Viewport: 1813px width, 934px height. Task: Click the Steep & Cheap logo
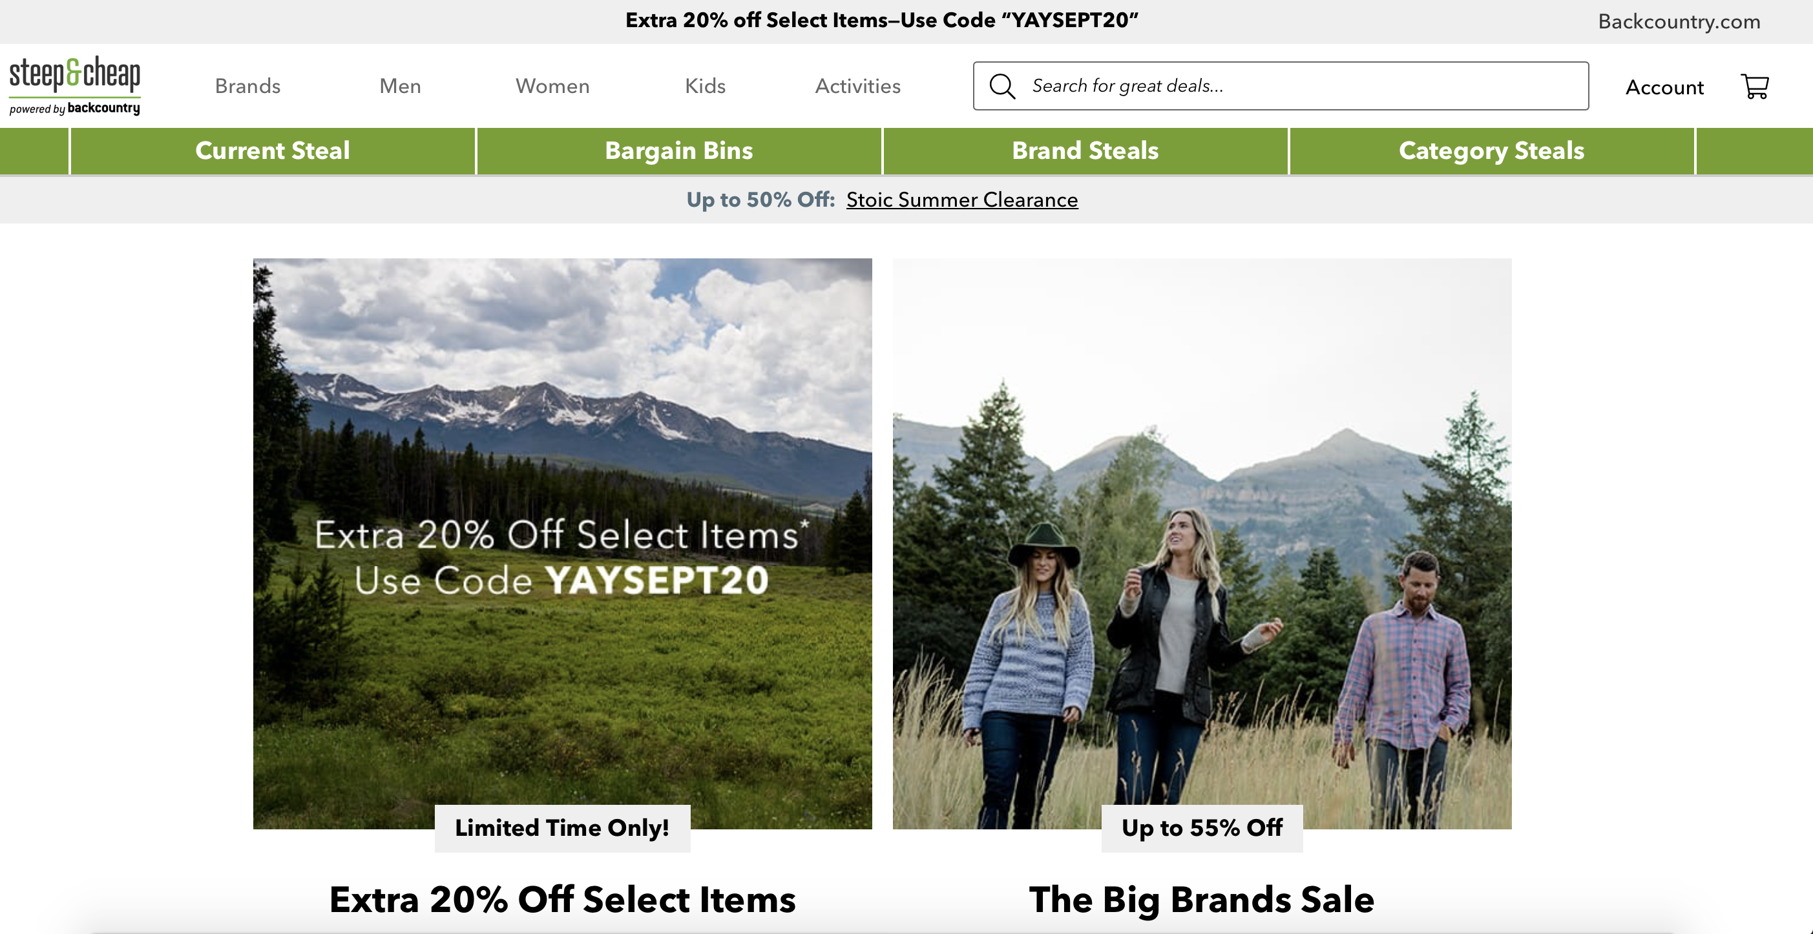pyautogui.click(x=74, y=85)
